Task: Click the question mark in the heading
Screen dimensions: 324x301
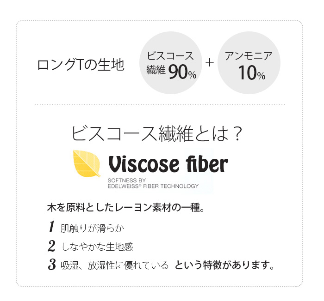Action: click(x=237, y=133)
